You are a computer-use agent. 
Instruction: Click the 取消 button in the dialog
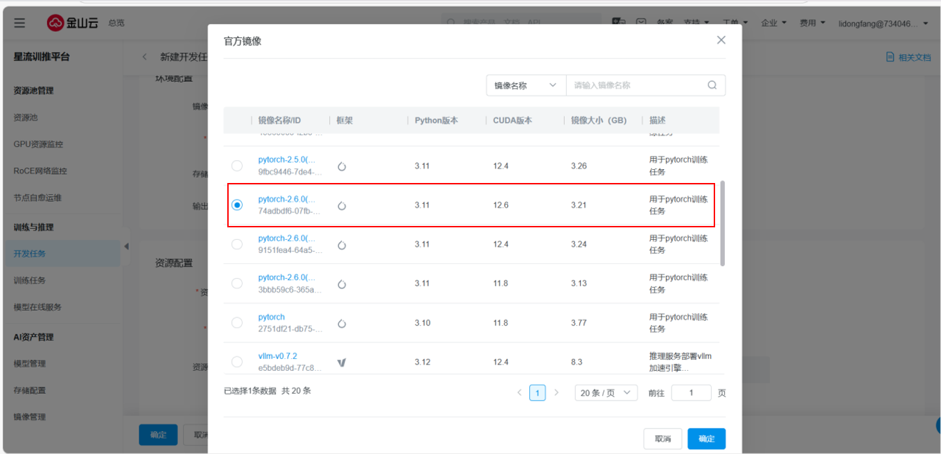(662, 439)
